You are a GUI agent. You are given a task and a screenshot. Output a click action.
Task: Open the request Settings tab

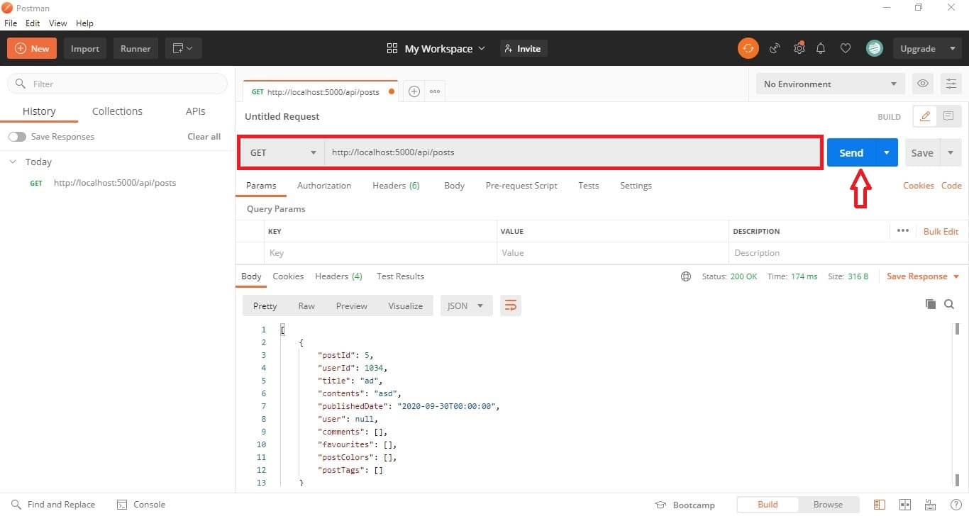point(636,186)
